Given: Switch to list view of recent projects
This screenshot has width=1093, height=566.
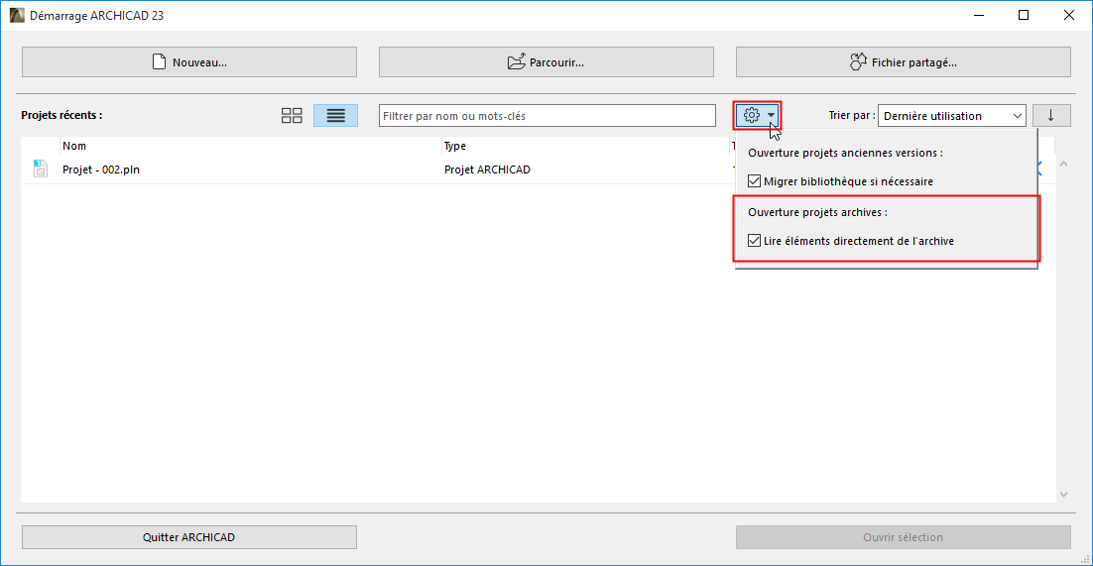Looking at the screenshot, I should (335, 116).
